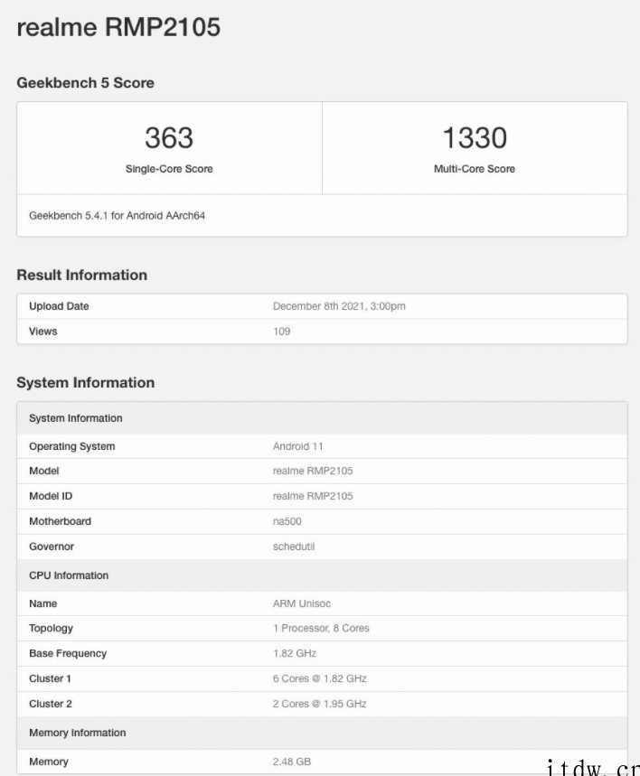Click the 'Topology' row label
640x776 pixels.
point(51,629)
